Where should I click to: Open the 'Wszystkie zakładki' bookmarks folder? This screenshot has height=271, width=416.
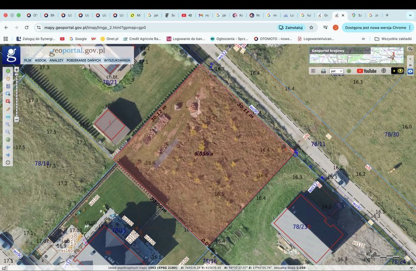click(x=393, y=39)
